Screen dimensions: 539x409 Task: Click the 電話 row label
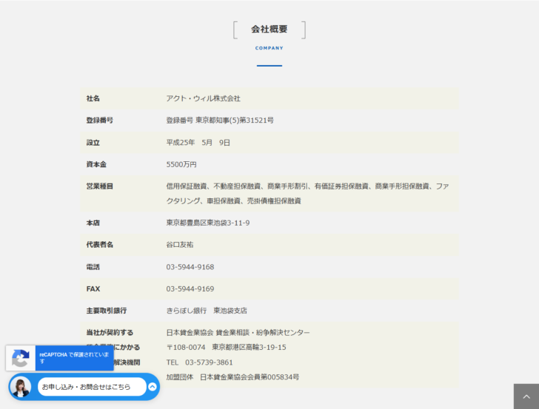[93, 267]
